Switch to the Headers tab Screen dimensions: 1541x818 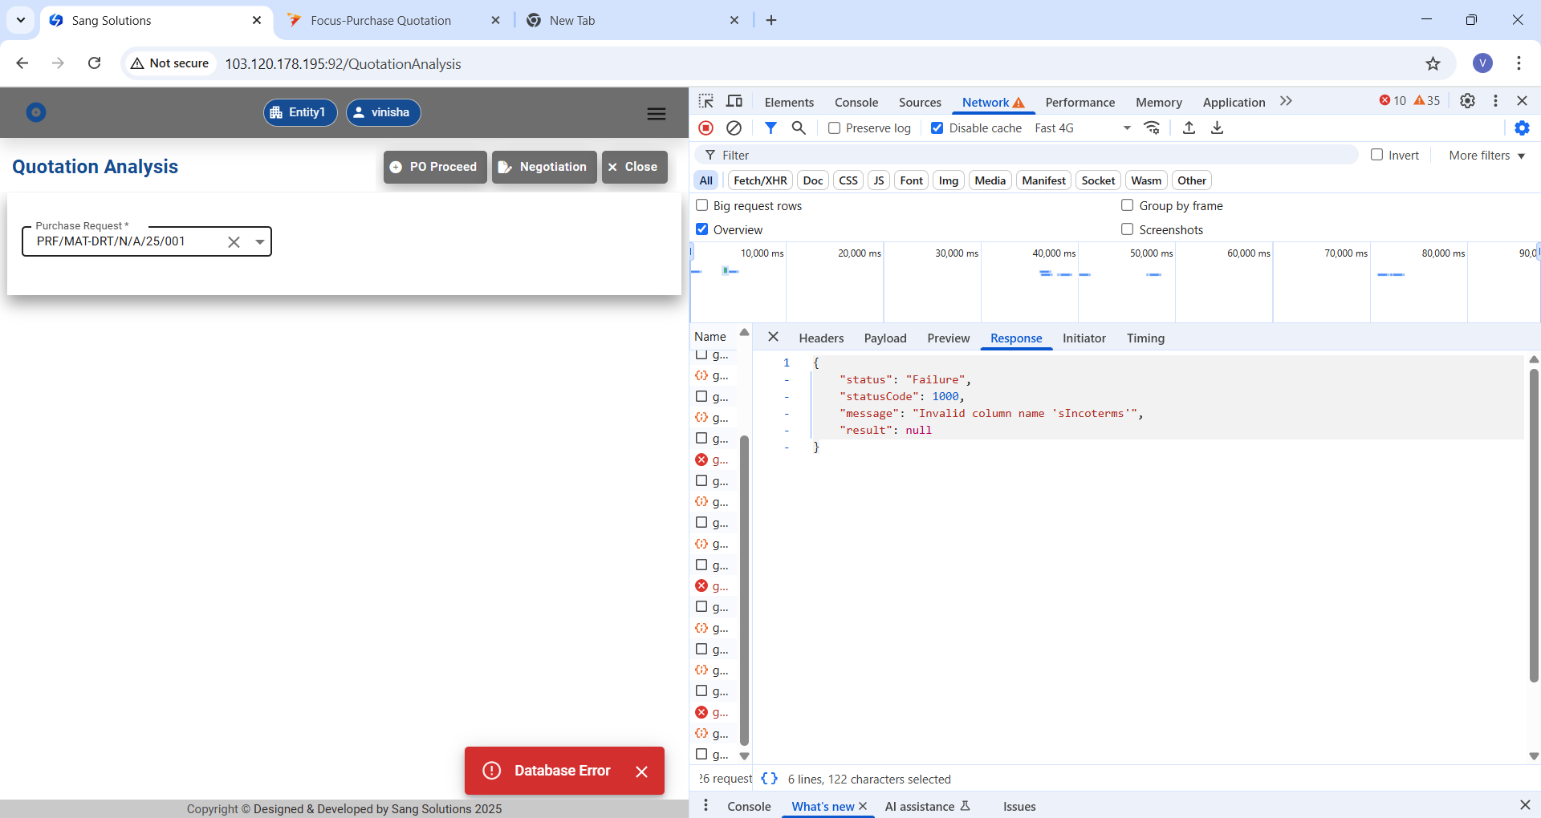820,338
